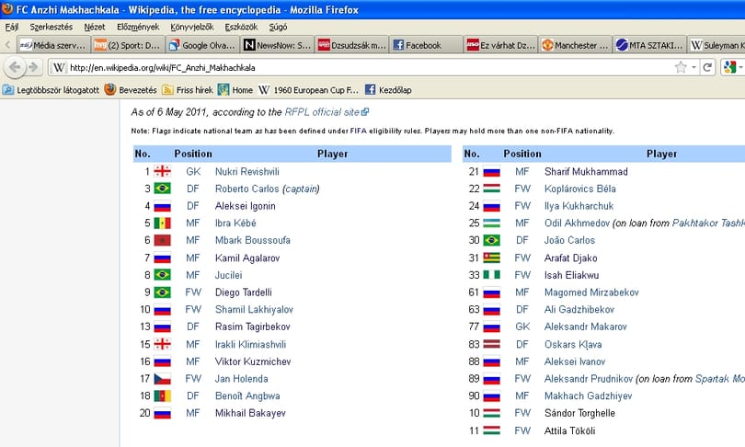Click the Brazil flag beside João Carlos
The width and height of the screenshot is (745, 447).
[491, 240]
